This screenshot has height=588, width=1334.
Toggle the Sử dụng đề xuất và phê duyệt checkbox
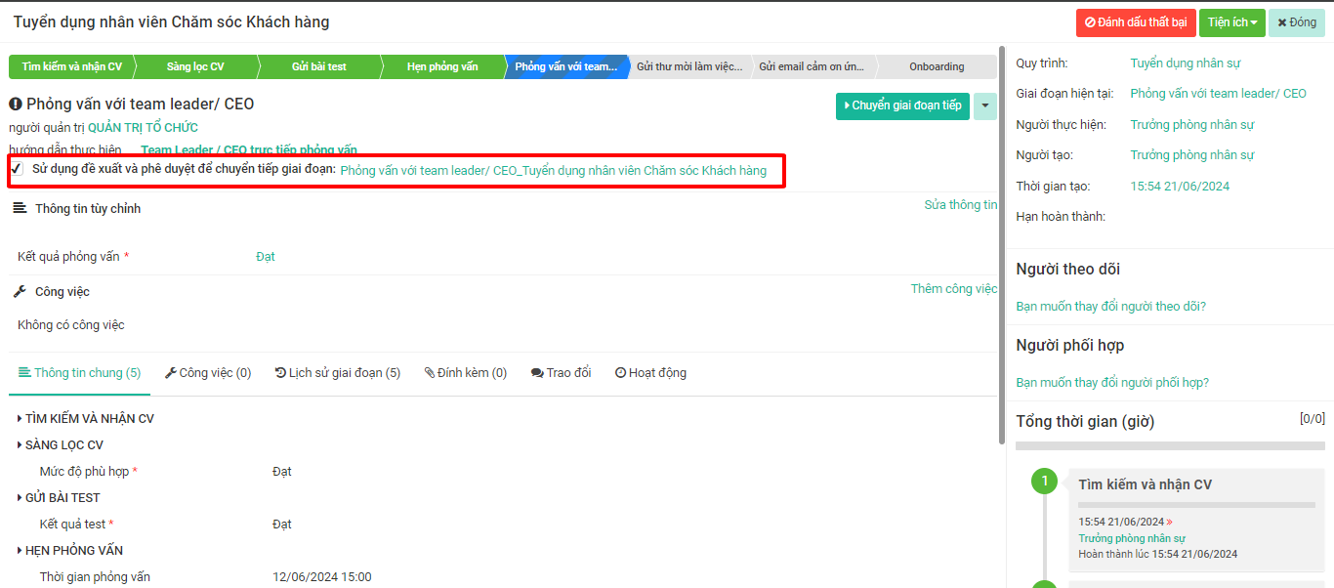[17, 170]
